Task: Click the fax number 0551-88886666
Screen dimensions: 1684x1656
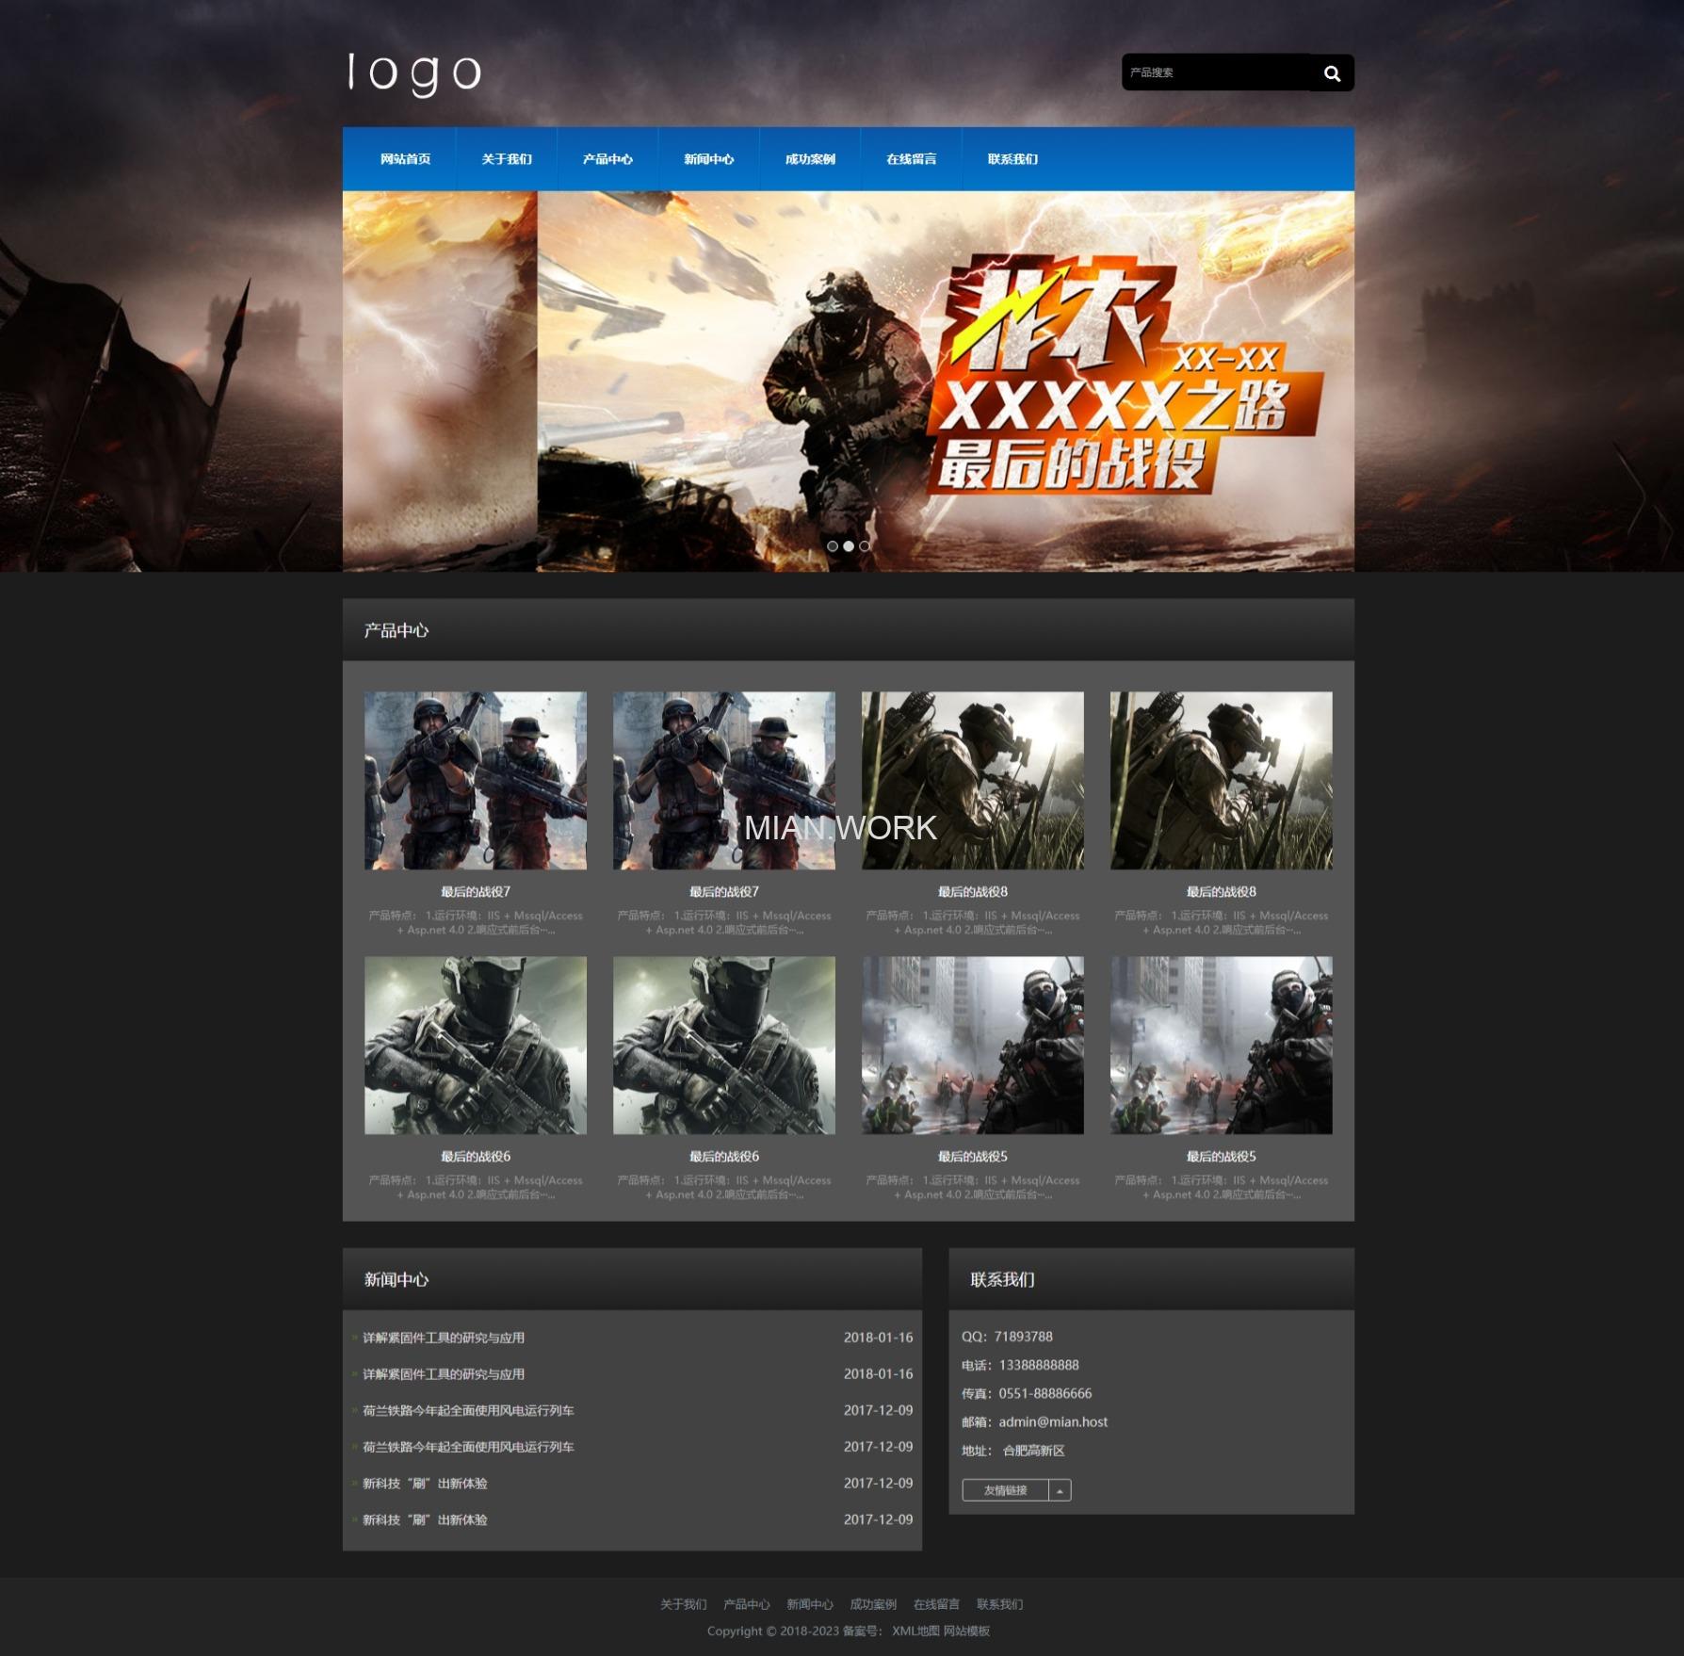Action: point(1045,1393)
